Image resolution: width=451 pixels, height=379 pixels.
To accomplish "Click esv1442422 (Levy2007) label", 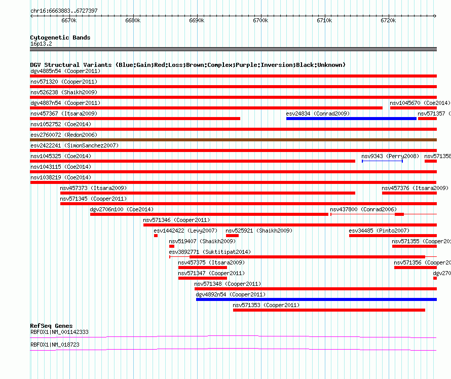I will point(185,231).
